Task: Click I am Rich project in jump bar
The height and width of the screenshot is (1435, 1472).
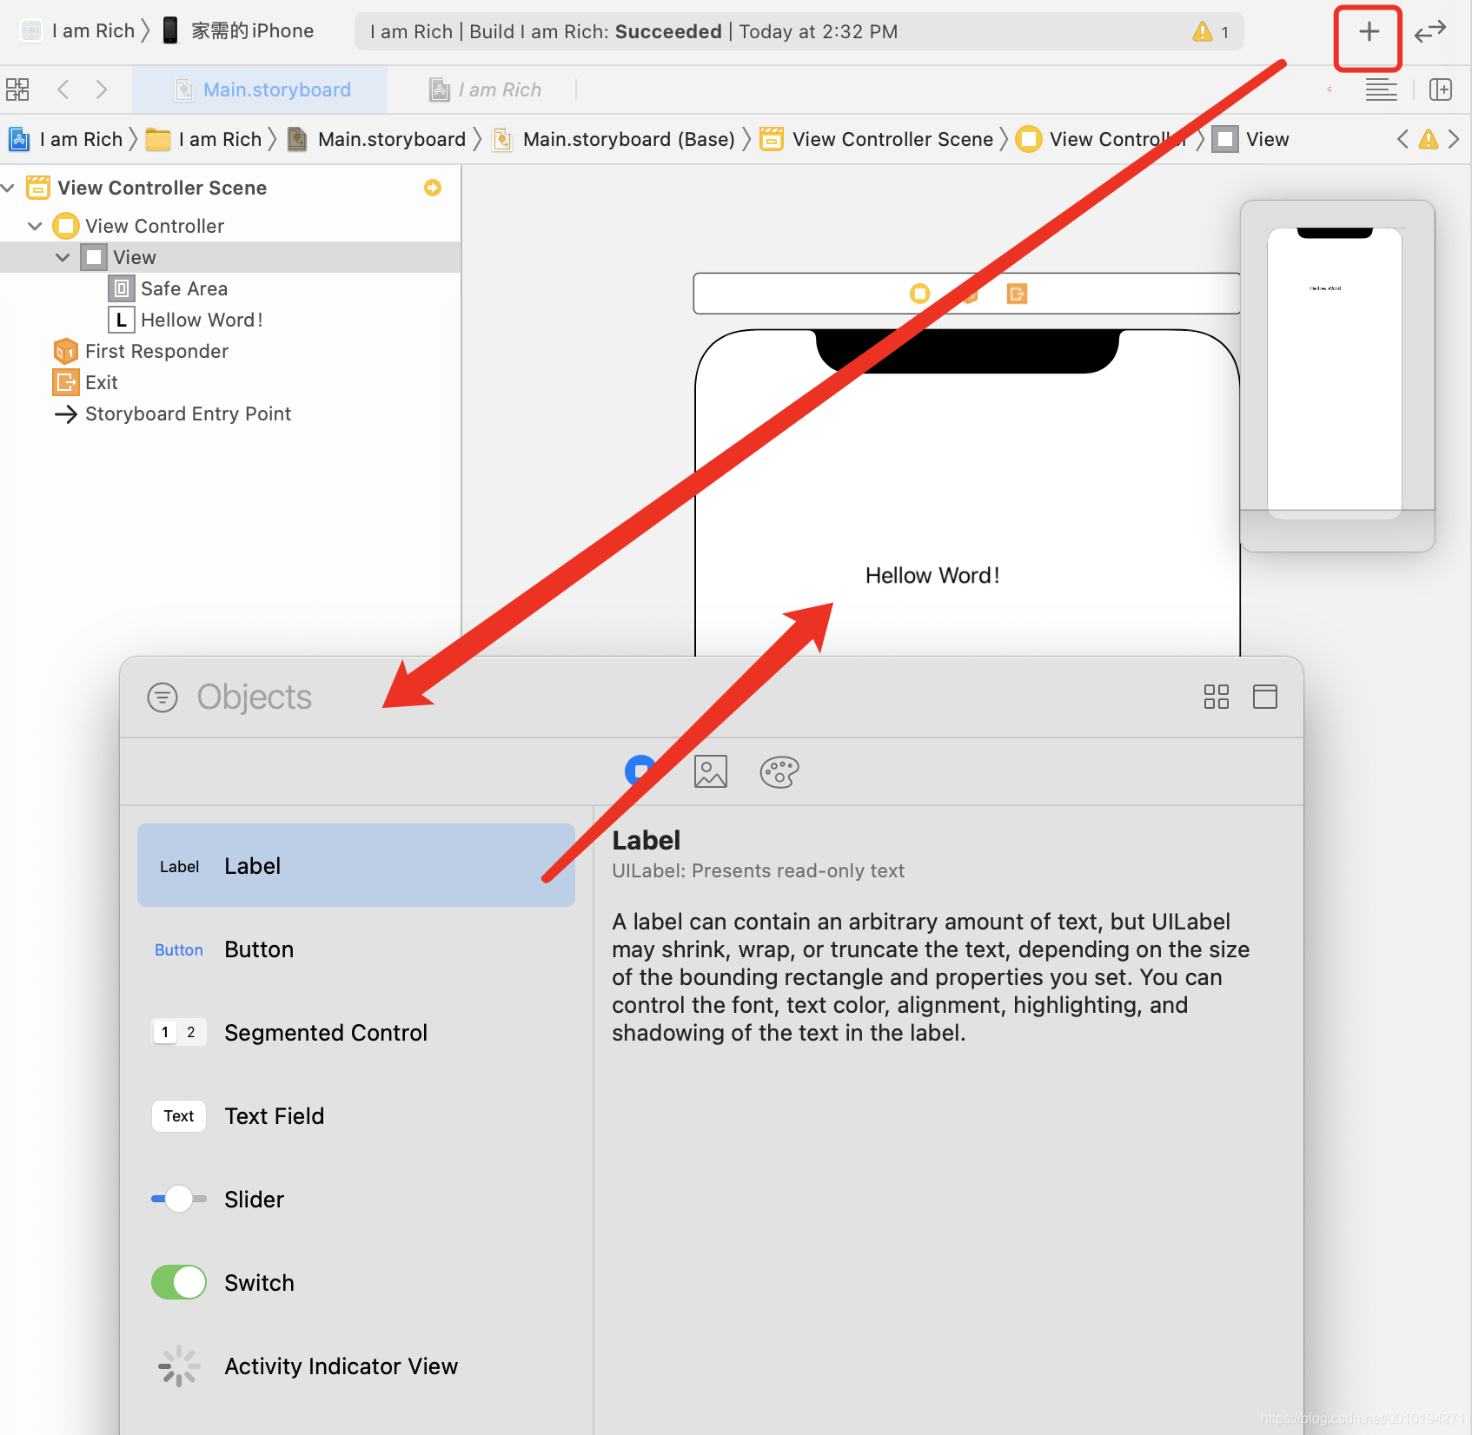Action: pos(66,139)
